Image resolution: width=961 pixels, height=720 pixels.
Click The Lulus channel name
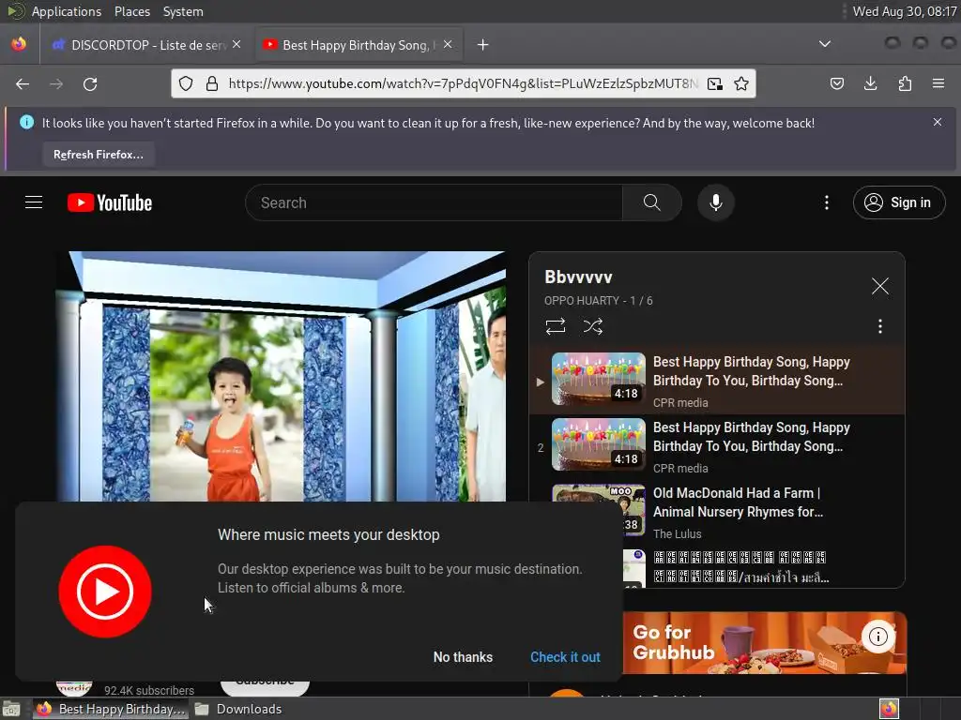[677, 533]
